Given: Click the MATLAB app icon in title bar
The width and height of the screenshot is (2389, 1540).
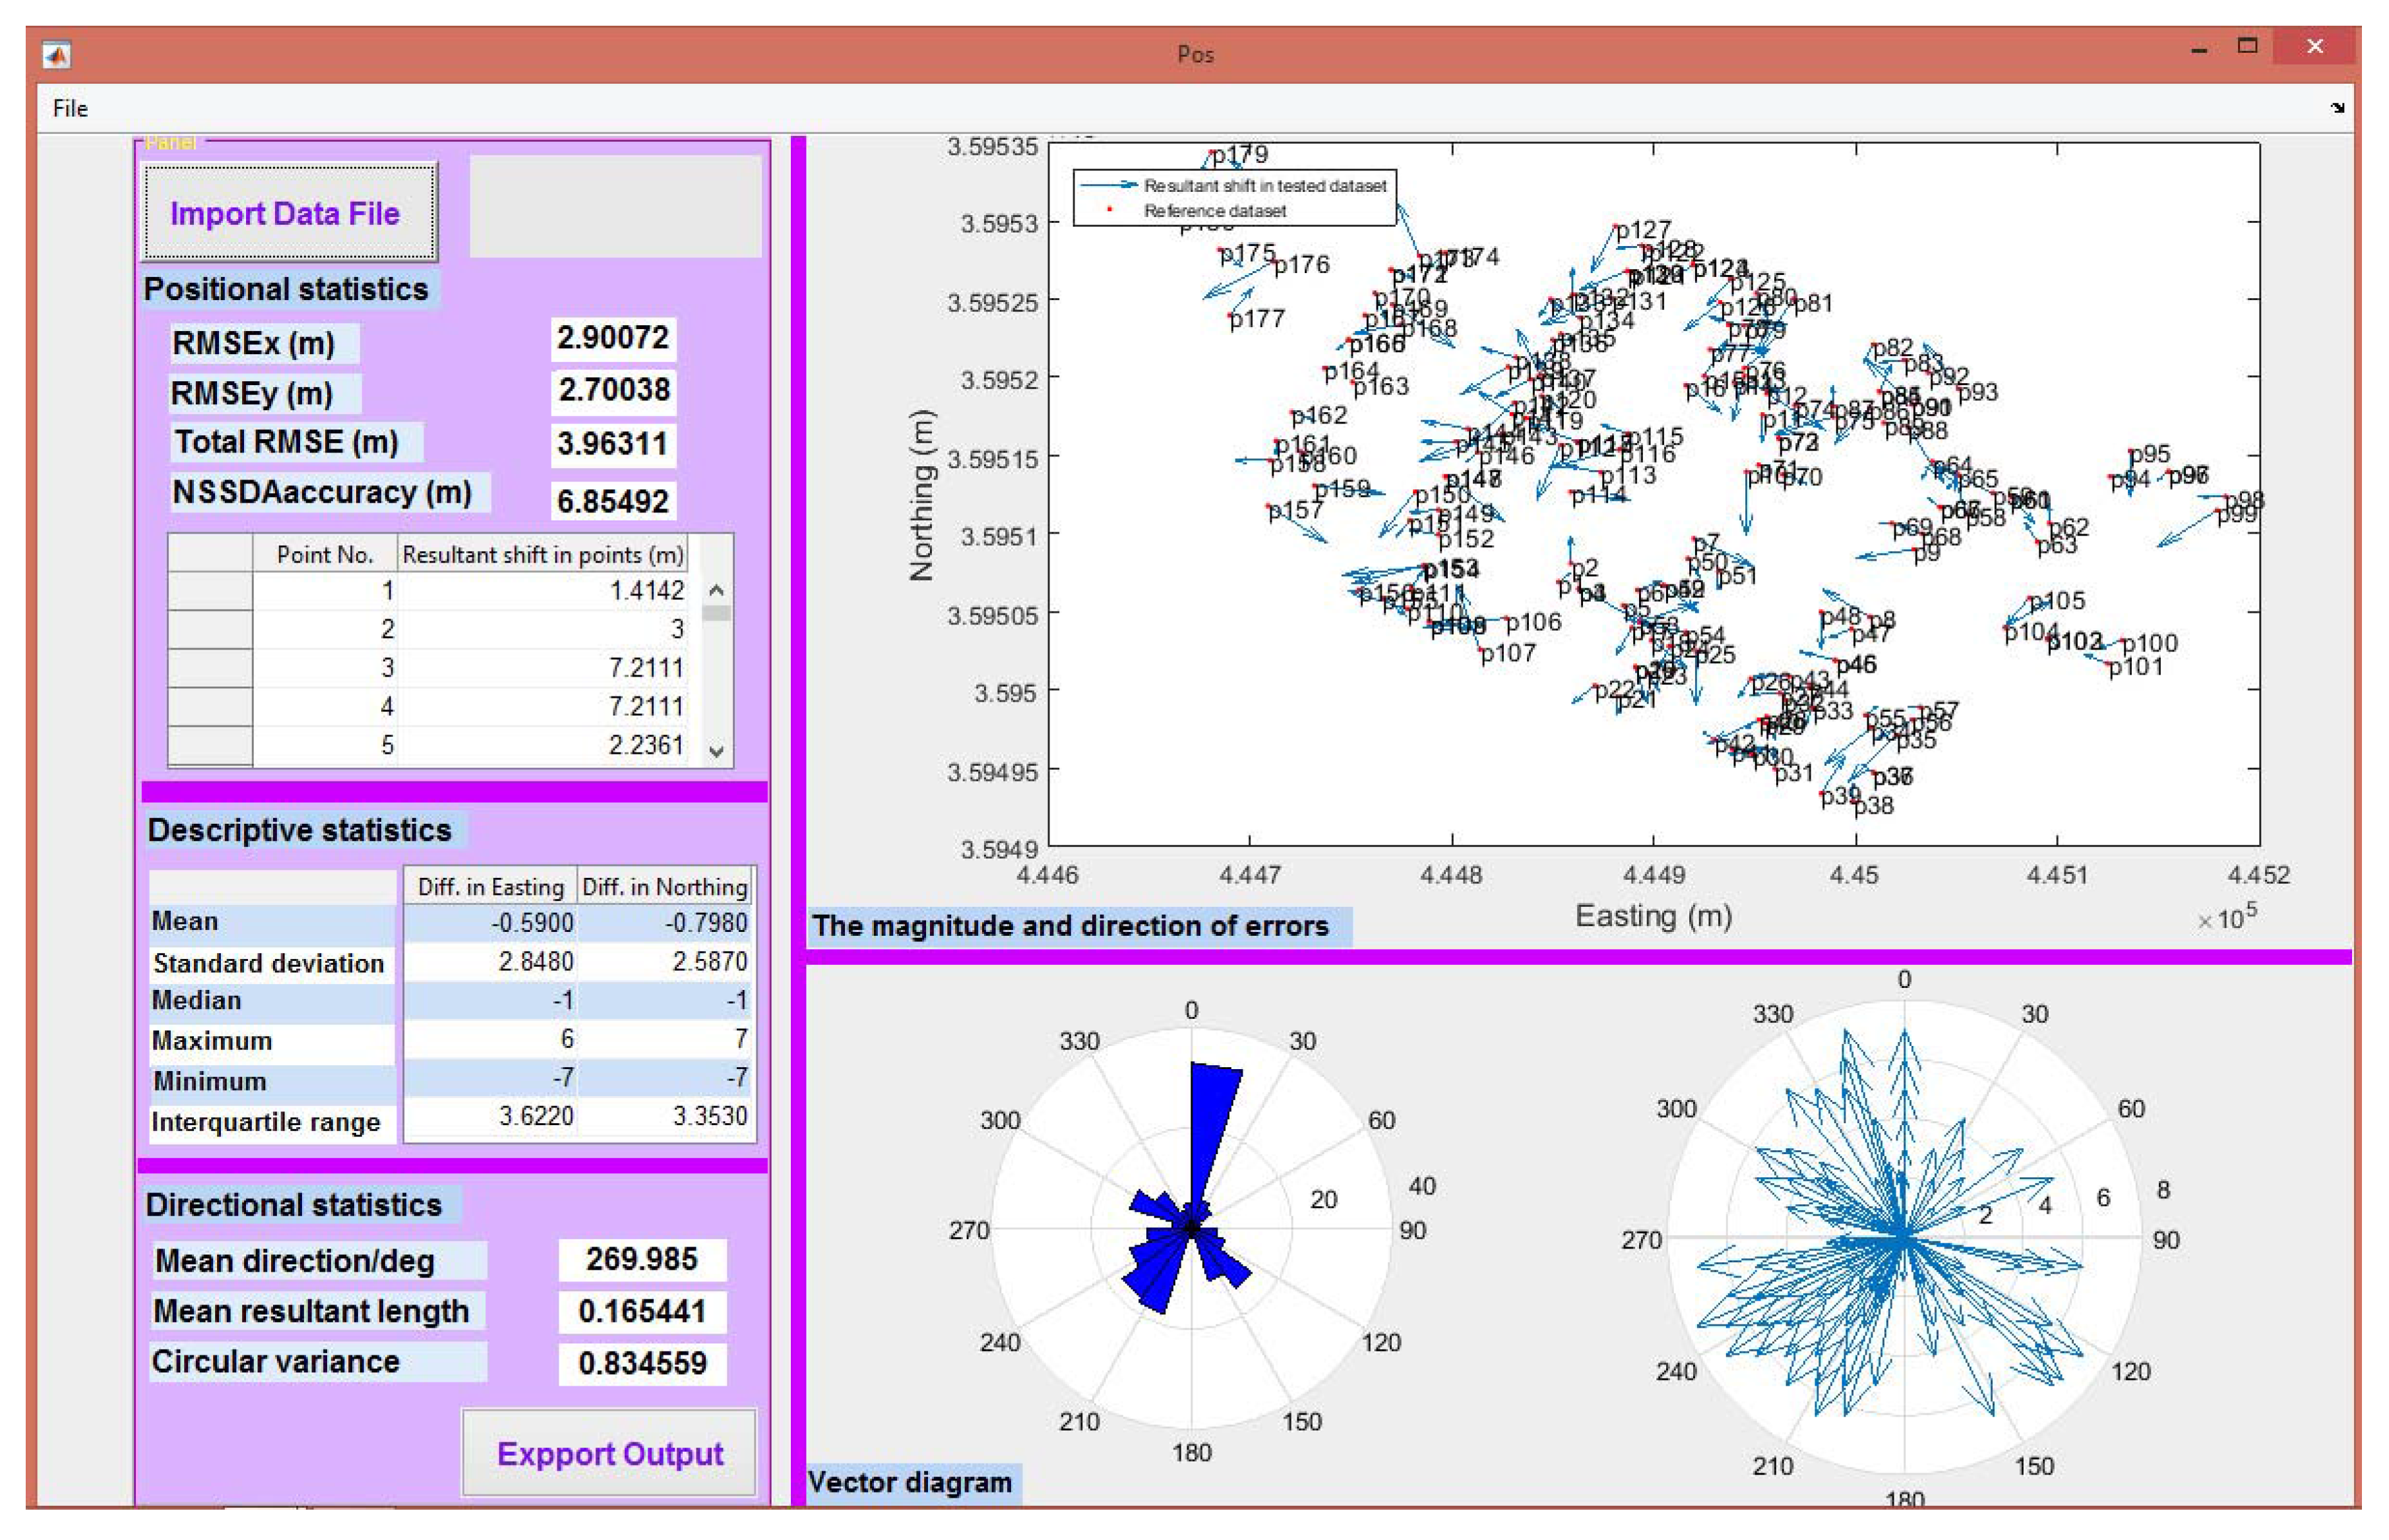Looking at the screenshot, I should [57, 54].
